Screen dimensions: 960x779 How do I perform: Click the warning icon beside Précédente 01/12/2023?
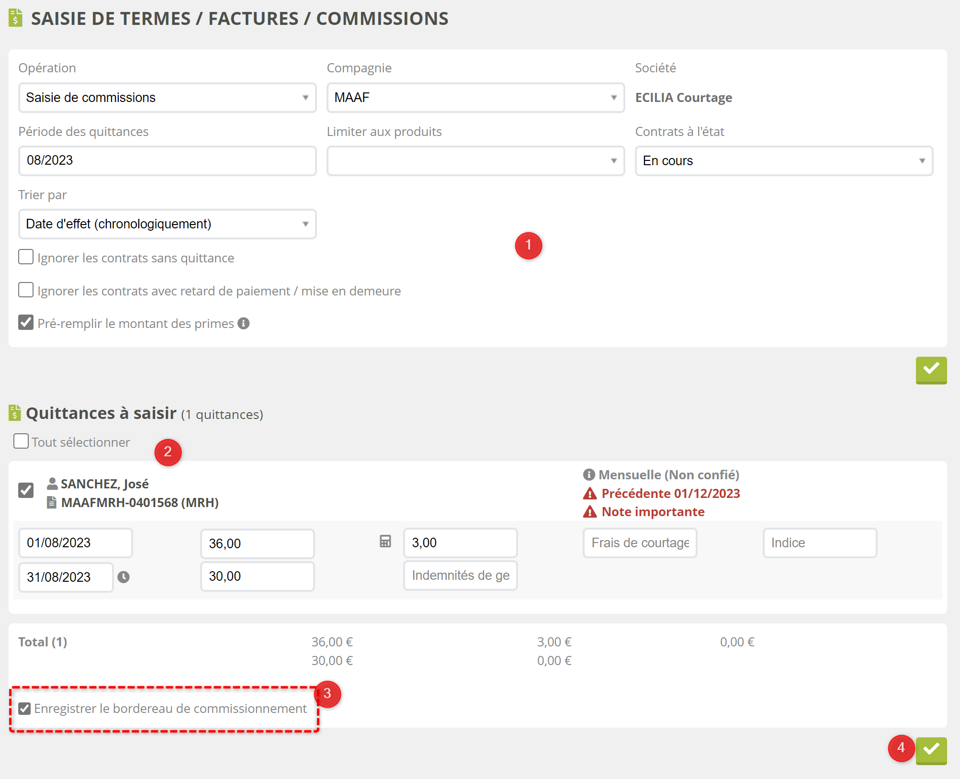(x=590, y=494)
